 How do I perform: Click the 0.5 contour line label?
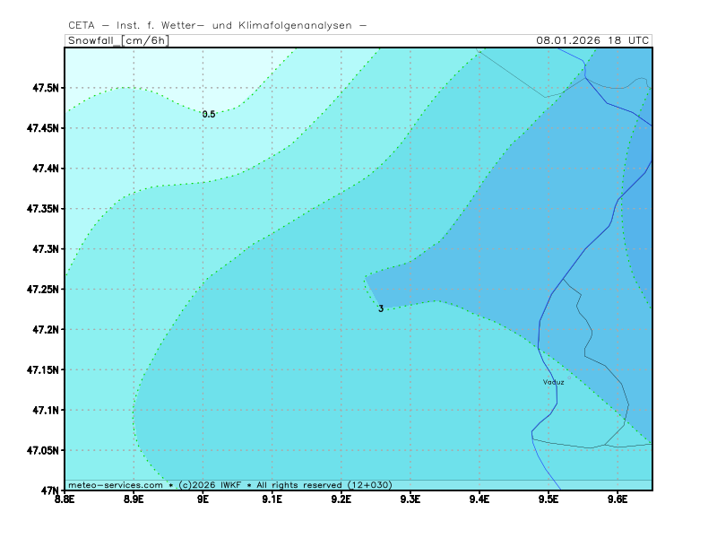[x=208, y=114]
